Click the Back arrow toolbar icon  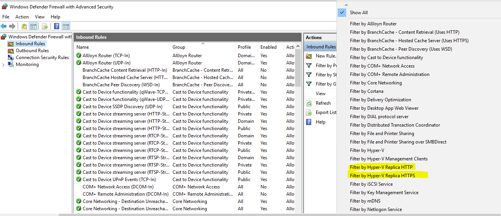coord(4,26)
